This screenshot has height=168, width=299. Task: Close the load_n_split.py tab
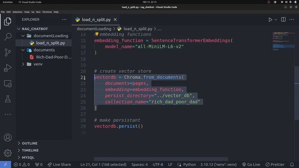click(115, 20)
